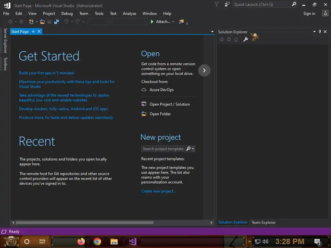
Task: Click the Quick Launch search box
Action: pyautogui.click(x=262, y=4)
